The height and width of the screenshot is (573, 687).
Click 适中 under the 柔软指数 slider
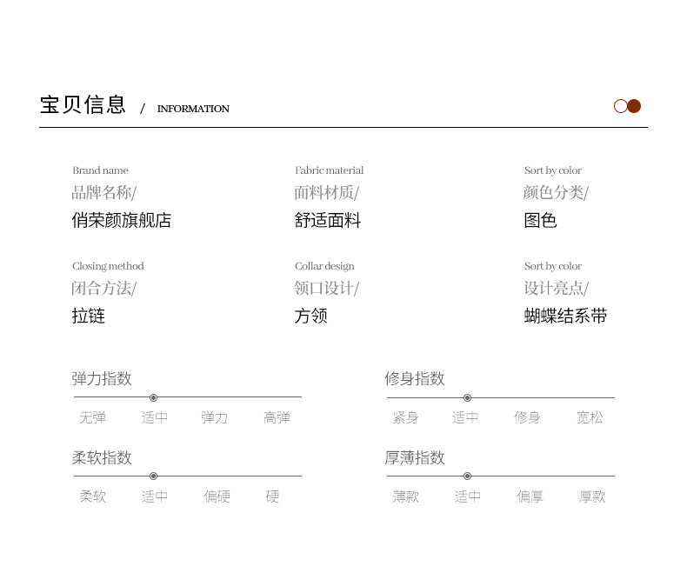(x=155, y=496)
